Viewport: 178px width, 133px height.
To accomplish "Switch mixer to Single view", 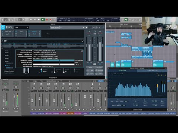I will [95, 81].
